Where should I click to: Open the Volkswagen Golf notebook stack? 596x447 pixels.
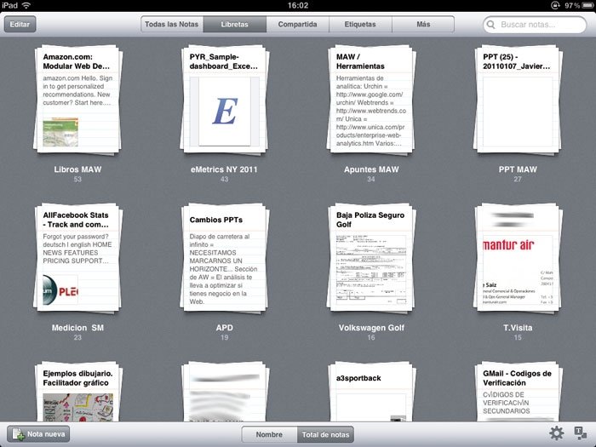point(371,259)
